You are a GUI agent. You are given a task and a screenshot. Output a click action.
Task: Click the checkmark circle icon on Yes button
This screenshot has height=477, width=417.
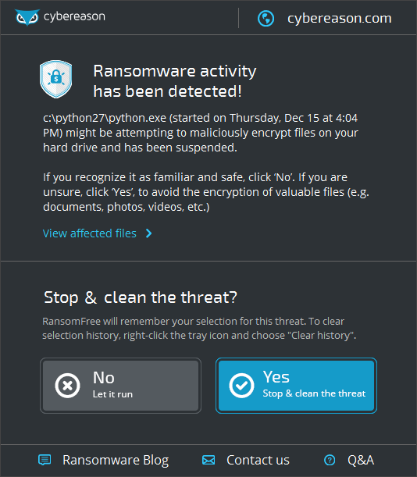pos(241,386)
